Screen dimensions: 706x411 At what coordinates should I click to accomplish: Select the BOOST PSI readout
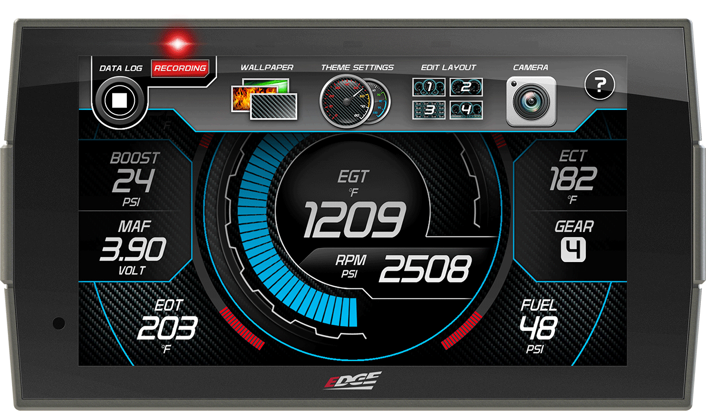pos(135,176)
